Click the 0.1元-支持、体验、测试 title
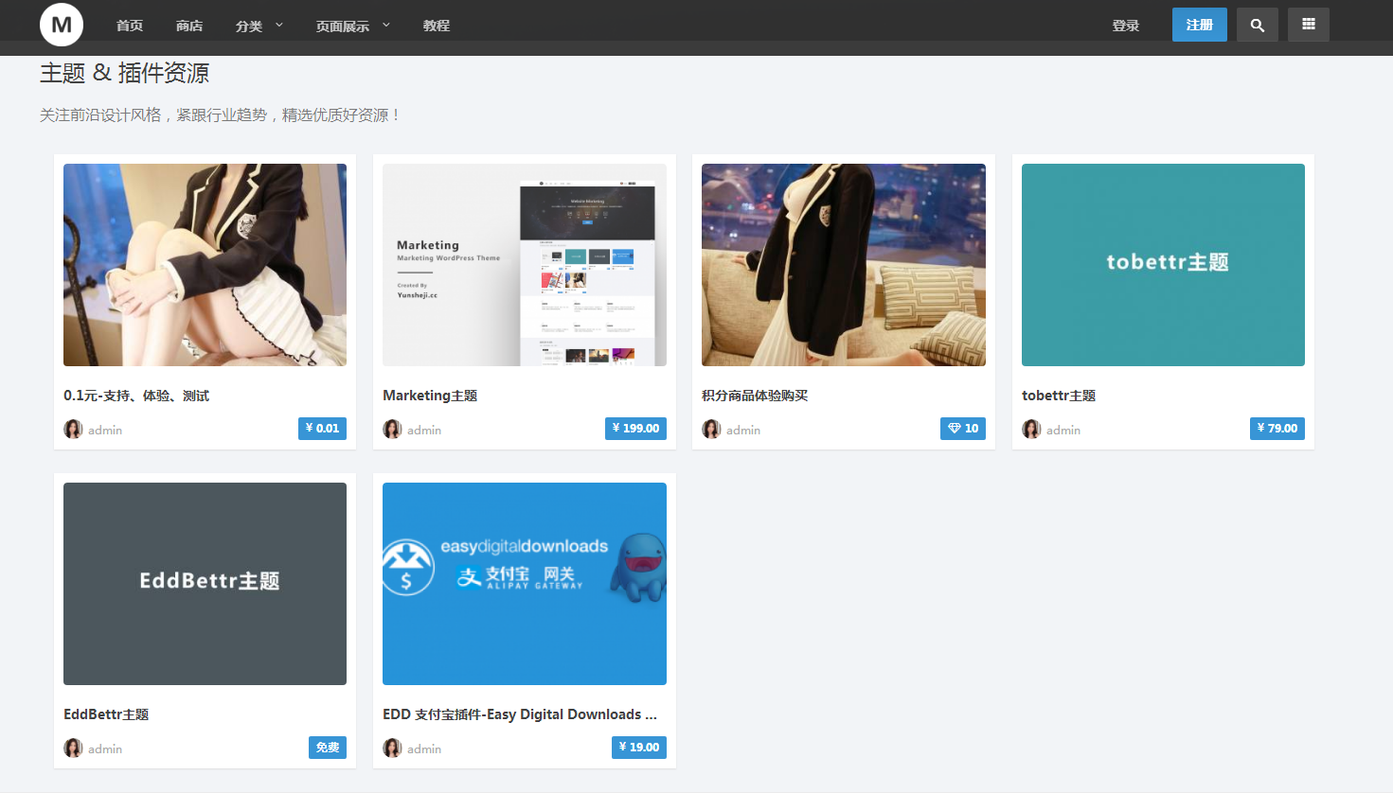 tap(136, 396)
